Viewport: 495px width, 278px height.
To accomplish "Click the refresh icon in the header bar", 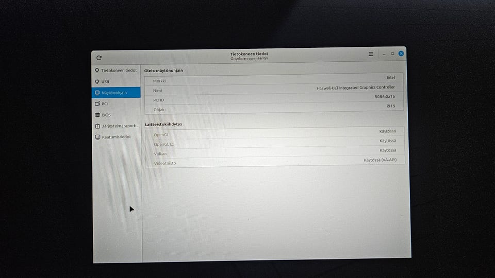I will point(99,58).
